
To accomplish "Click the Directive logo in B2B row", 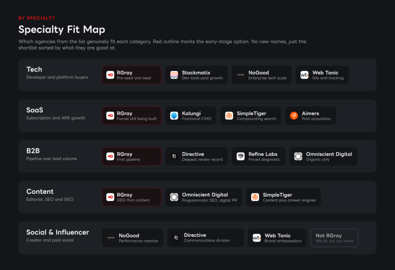I will (174, 156).
